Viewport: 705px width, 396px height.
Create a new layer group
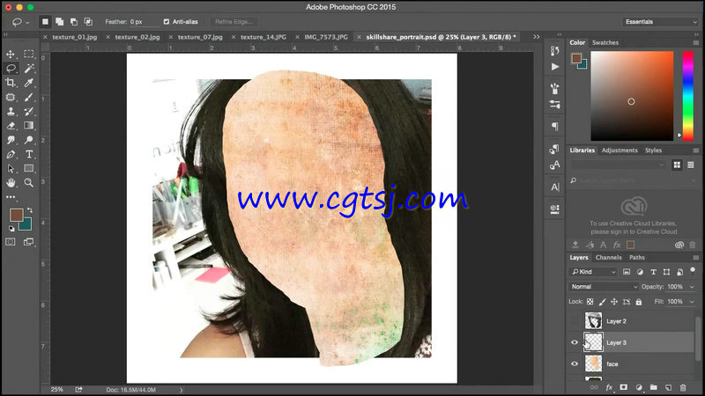[653, 387]
